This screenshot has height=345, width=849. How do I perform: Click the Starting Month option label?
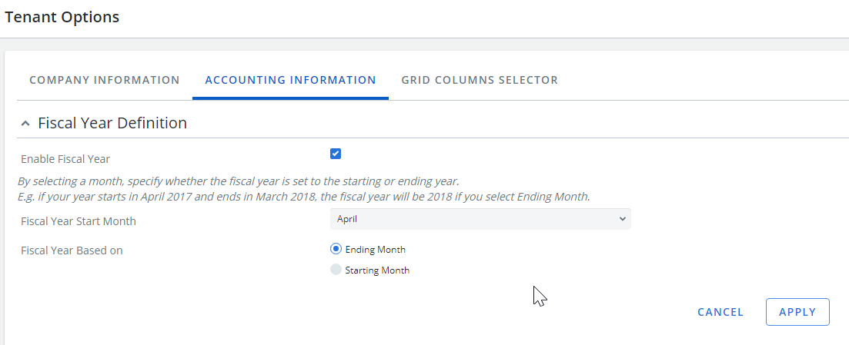[x=377, y=270]
